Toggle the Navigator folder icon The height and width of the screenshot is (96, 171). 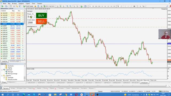pos(17,6)
